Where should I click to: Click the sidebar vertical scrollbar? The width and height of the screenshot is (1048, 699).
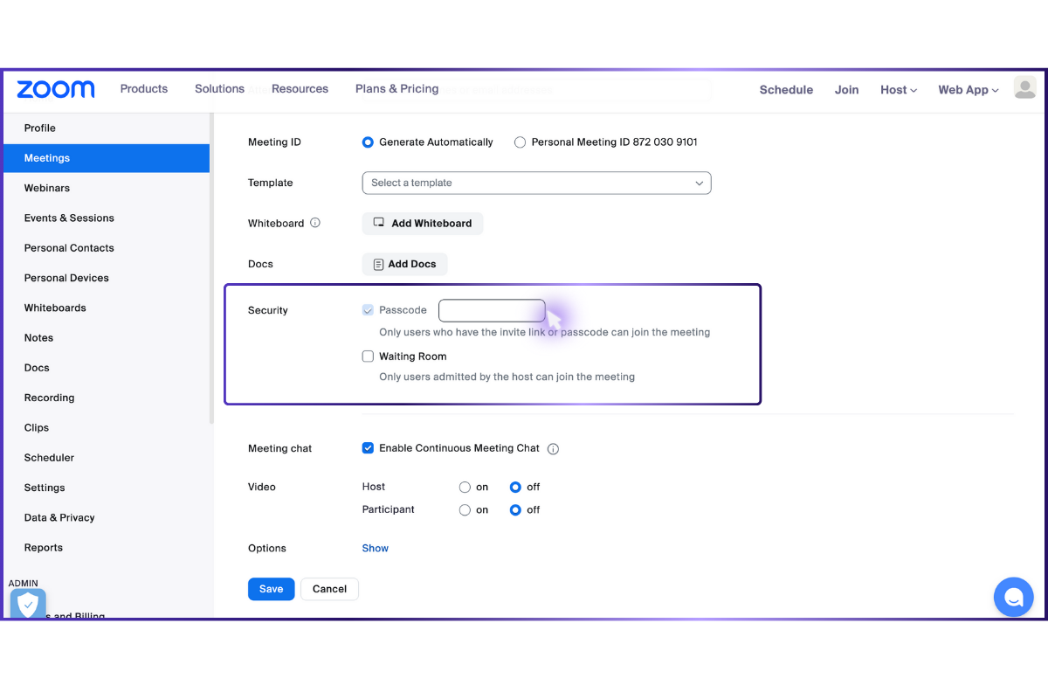[211, 269]
